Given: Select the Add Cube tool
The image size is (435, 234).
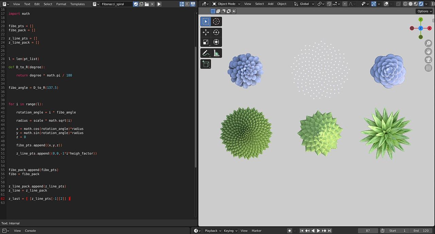Looking at the screenshot, I should [206, 64].
